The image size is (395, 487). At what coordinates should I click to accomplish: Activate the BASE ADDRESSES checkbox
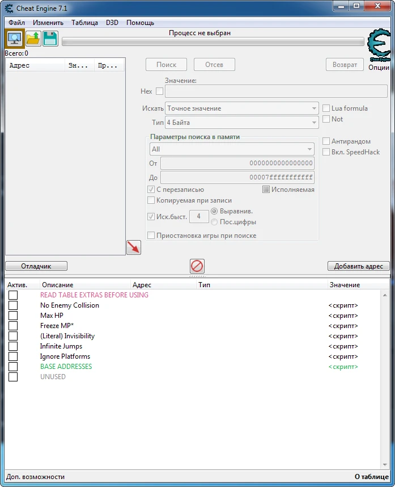13,367
